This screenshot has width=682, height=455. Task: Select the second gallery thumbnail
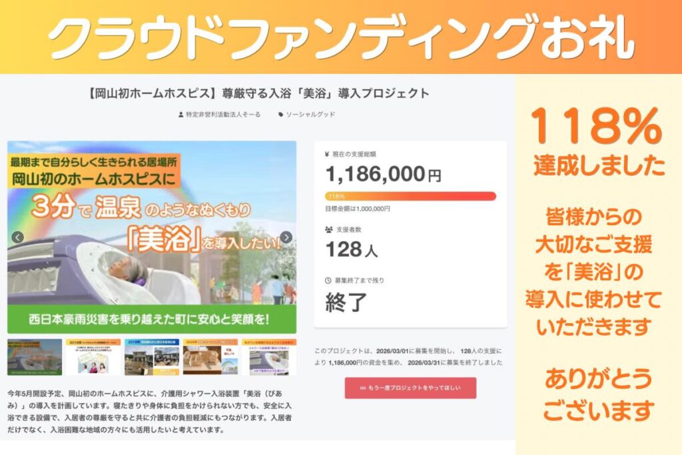point(93,356)
